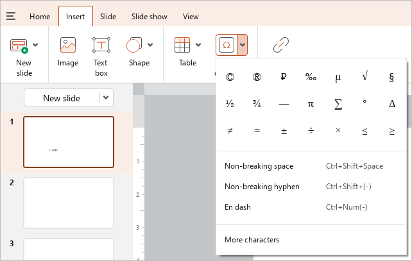The image size is (412, 261).
Task: Go to the Slide show tab
Action: (150, 17)
